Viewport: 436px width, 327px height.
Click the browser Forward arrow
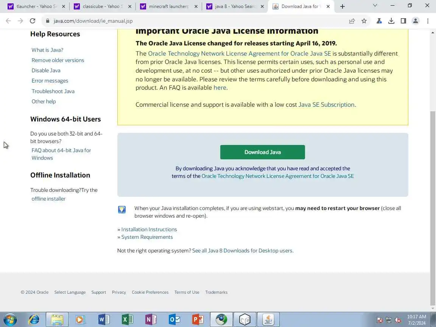coord(20,21)
